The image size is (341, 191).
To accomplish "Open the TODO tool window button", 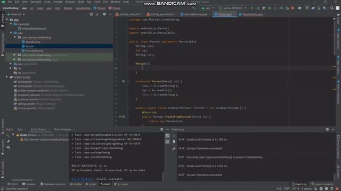I will pos(12,184).
